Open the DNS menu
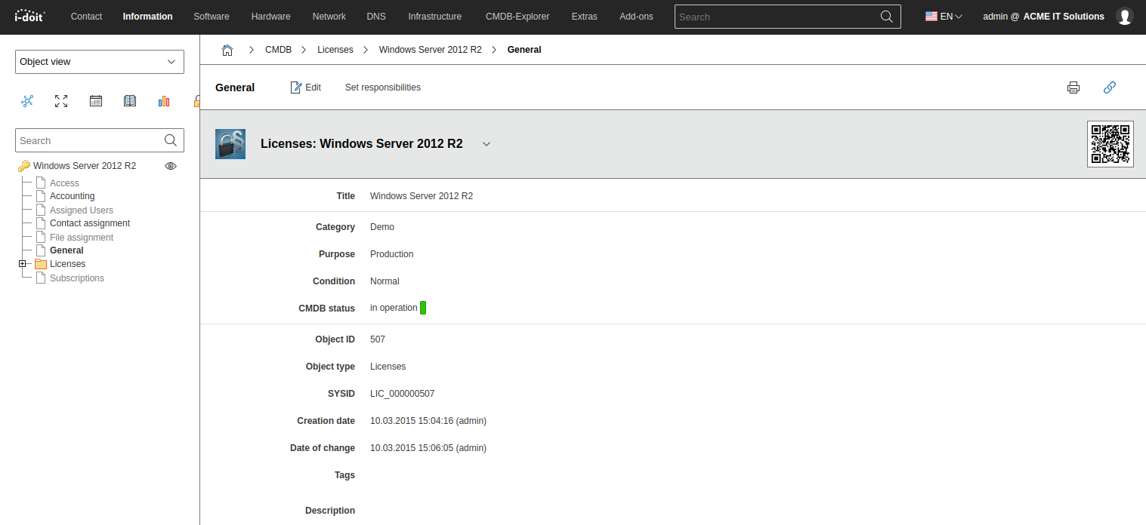 click(x=376, y=16)
